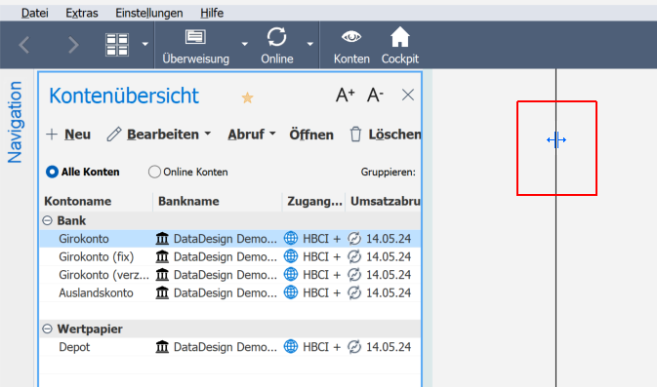
Task: Expand the window layout dropdown arrow
Action: 145,44
